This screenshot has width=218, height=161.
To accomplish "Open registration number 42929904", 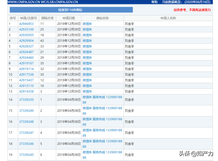I will point(26,41).
